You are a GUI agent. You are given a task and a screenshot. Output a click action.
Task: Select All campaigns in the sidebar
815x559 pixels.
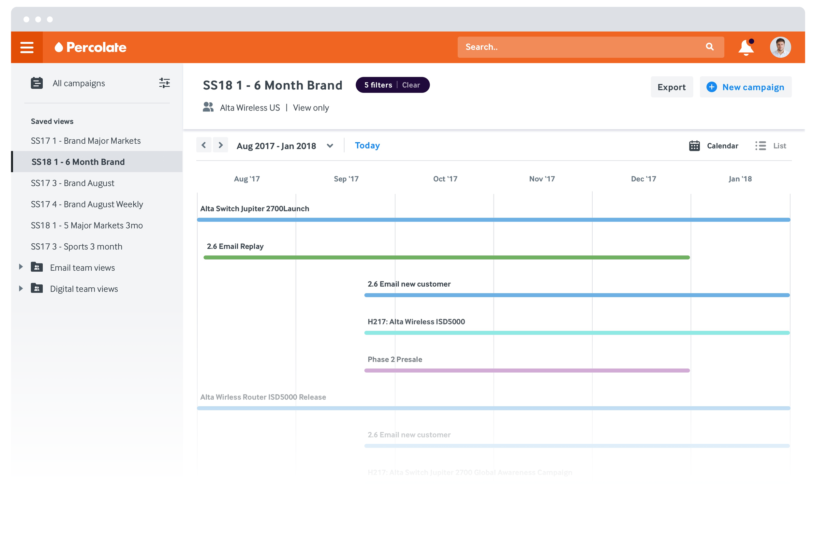coord(79,83)
